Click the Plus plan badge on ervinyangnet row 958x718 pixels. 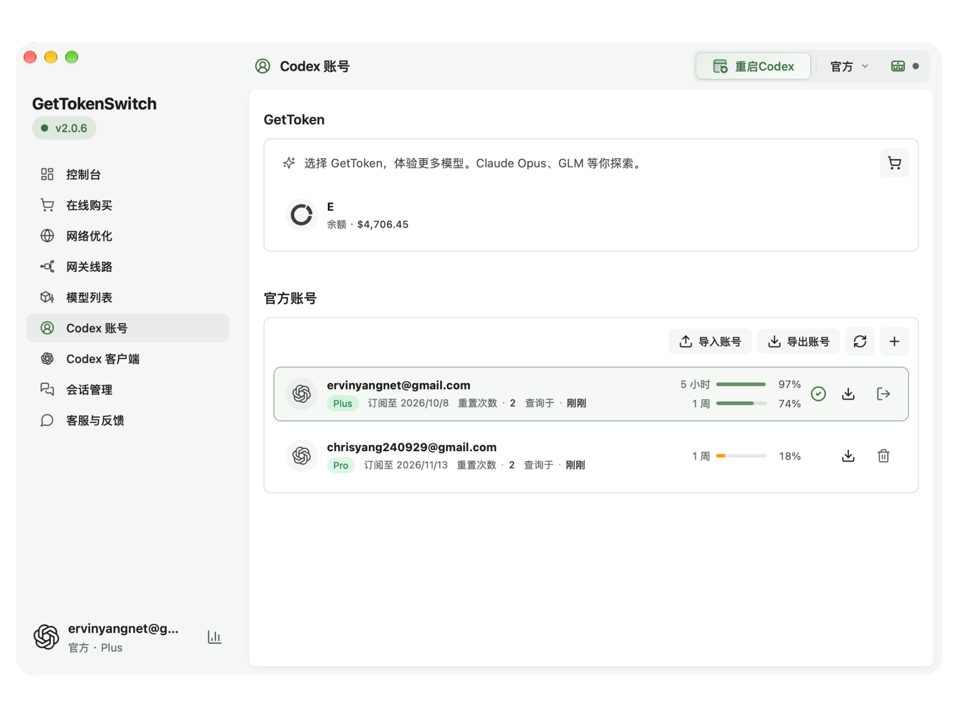point(343,403)
